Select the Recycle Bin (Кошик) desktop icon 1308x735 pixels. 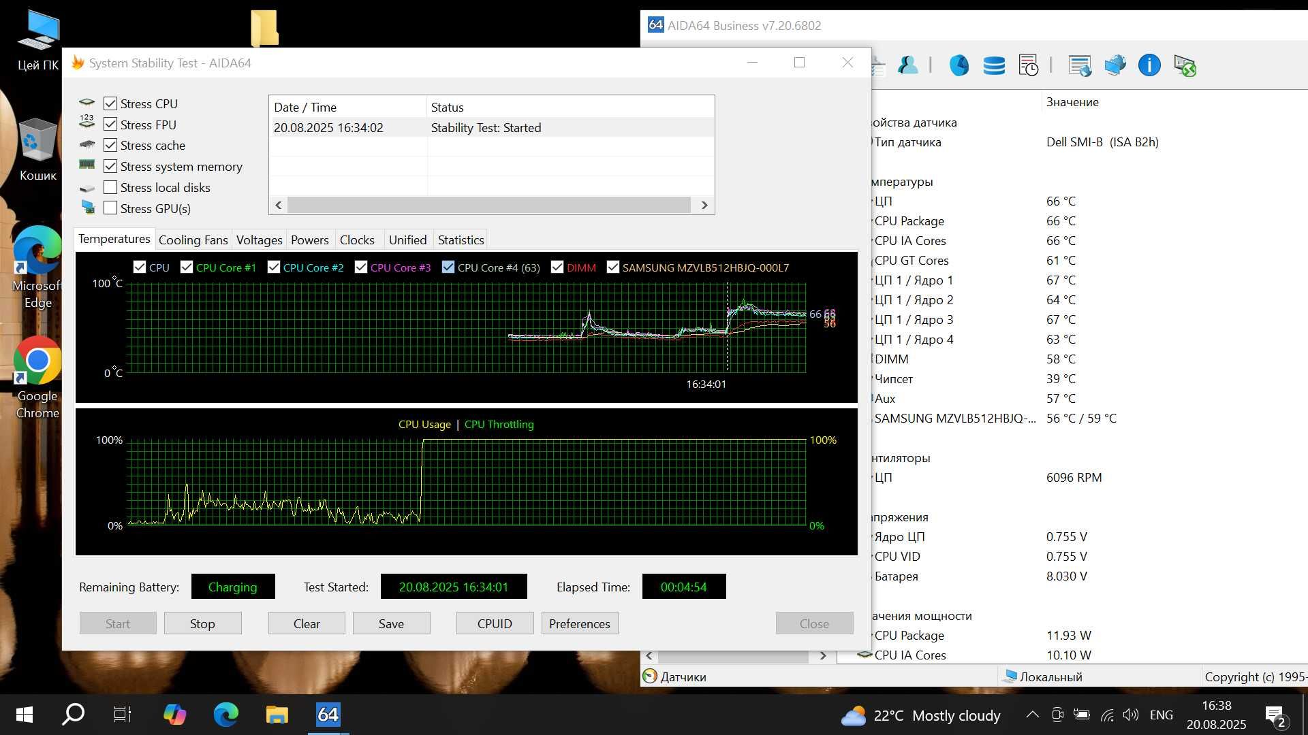click(37, 150)
